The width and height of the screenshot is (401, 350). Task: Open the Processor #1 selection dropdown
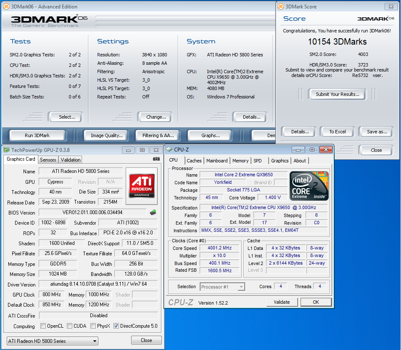click(222, 287)
